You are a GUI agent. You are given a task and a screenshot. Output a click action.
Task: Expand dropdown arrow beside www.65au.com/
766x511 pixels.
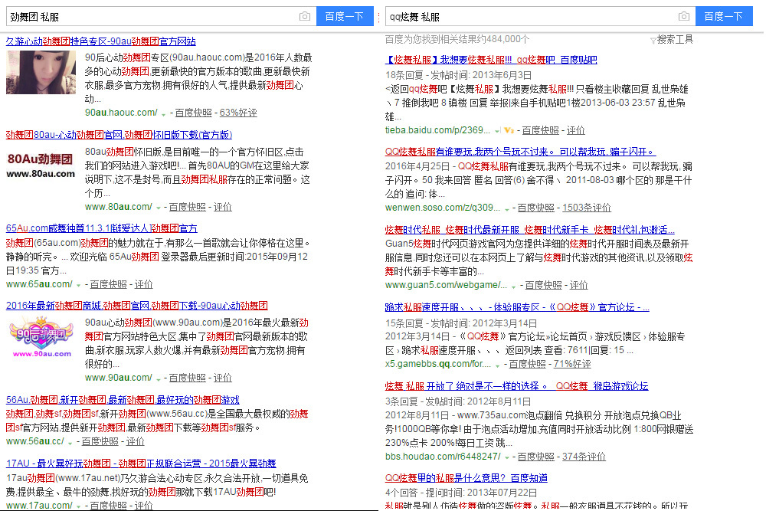click(x=79, y=285)
